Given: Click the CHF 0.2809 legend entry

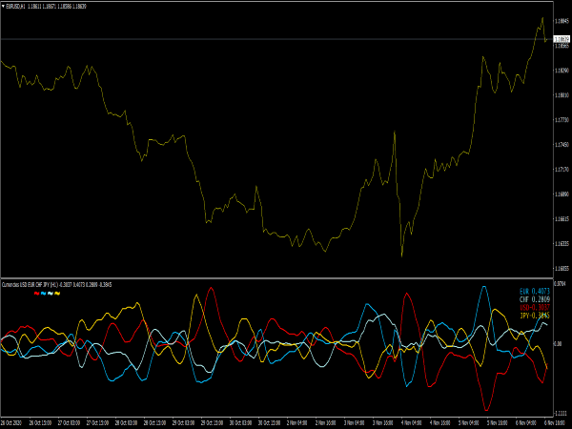Looking at the screenshot, I should [535, 299].
